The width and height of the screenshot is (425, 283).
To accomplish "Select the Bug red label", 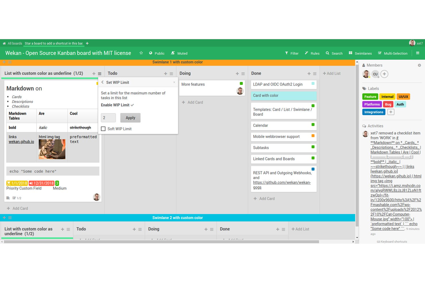I will tap(388, 104).
